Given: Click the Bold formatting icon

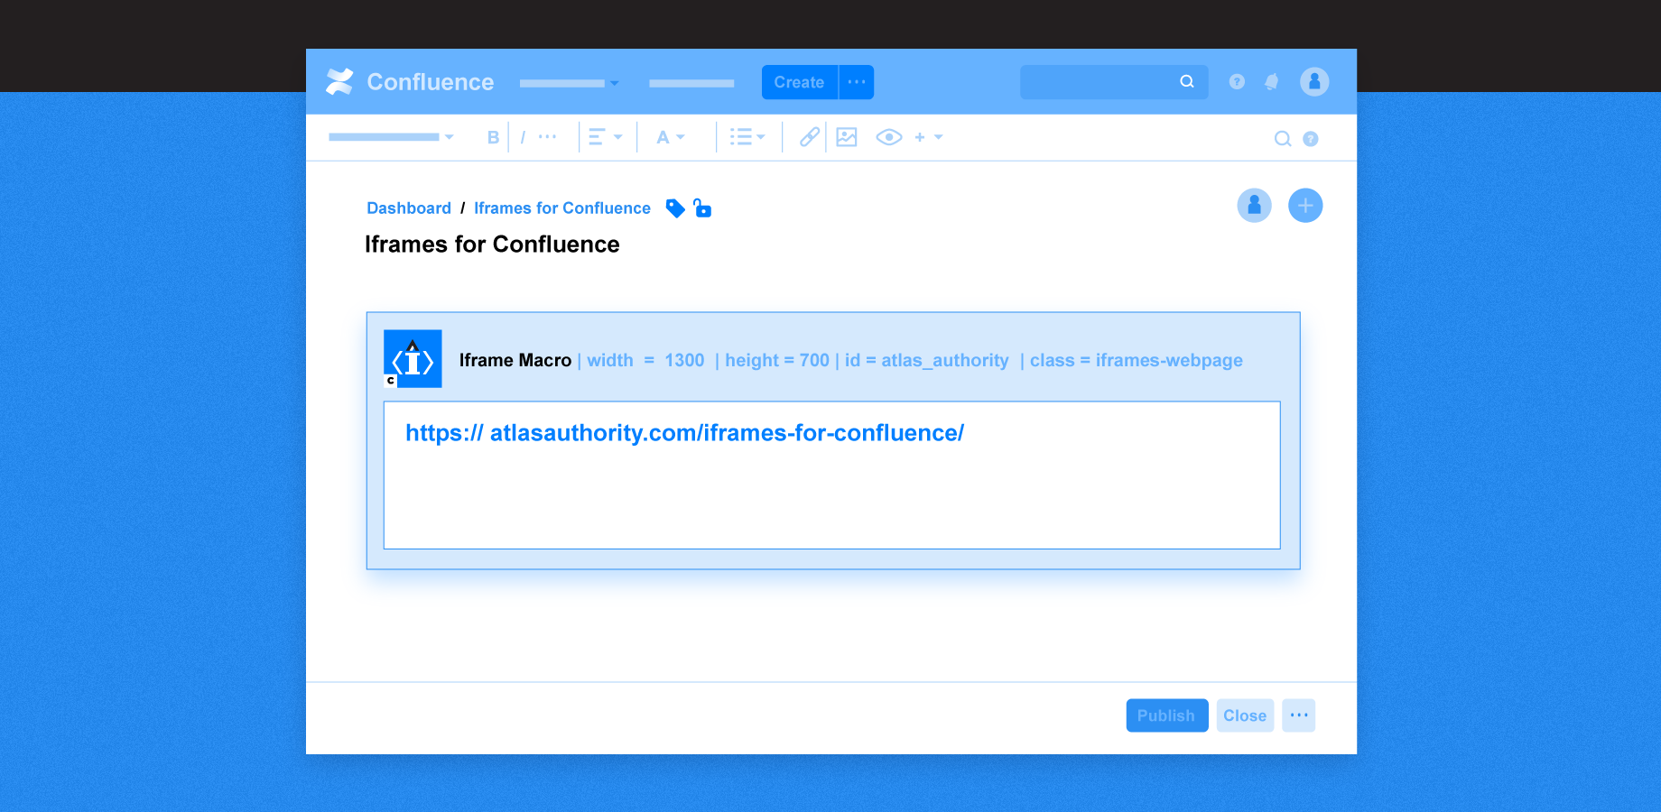Looking at the screenshot, I should coord(493,137).
